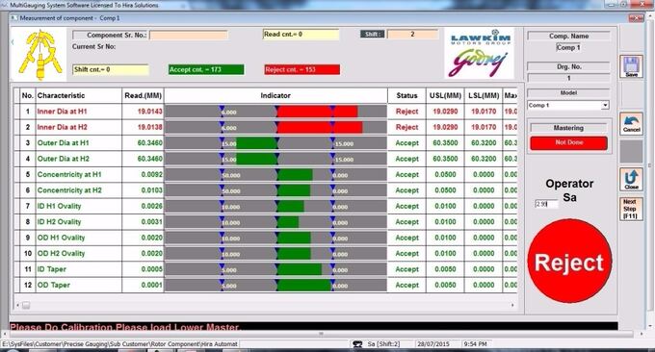655x352 pixels.
Task: Select the Concentricity at H2 row label
Action: click(69, 190)
